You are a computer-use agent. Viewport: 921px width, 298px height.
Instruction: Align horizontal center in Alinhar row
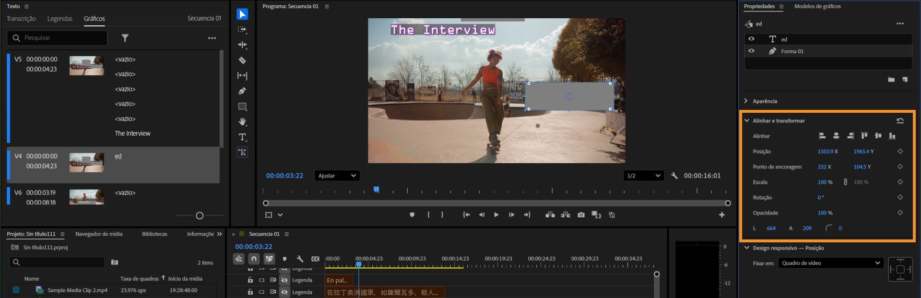(836, 136)
